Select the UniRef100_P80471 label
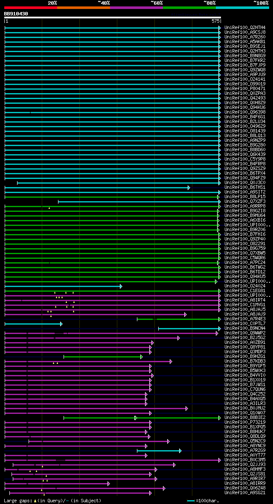 pos(245,89)
